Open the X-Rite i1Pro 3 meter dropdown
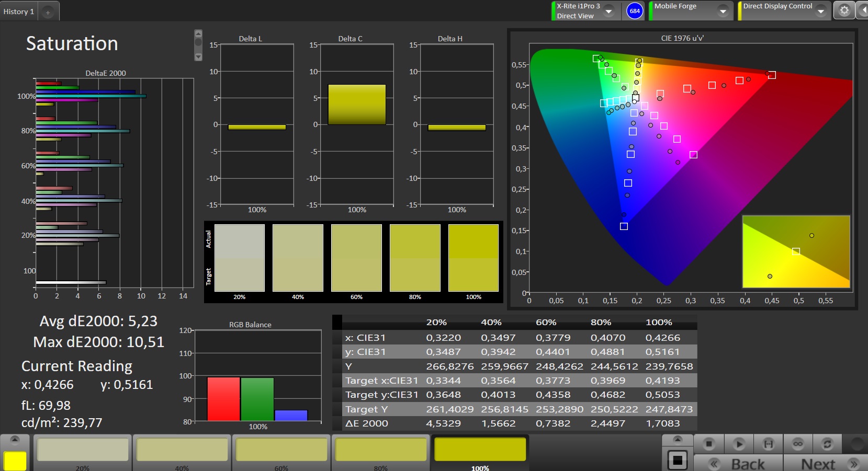The image size is (868, 471). coord(609,11)
